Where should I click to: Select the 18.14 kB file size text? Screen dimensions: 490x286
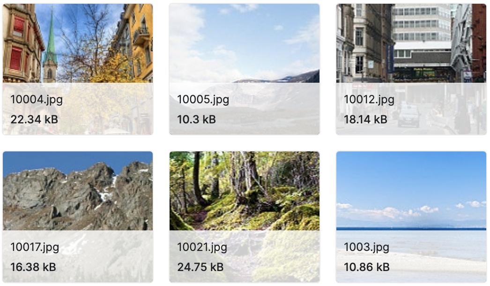[x=365, y=120]
